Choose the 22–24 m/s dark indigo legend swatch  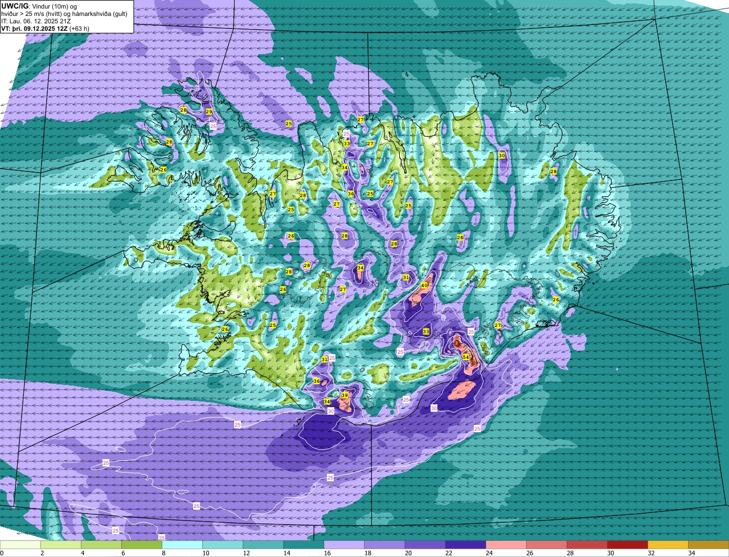click(466, 545)
